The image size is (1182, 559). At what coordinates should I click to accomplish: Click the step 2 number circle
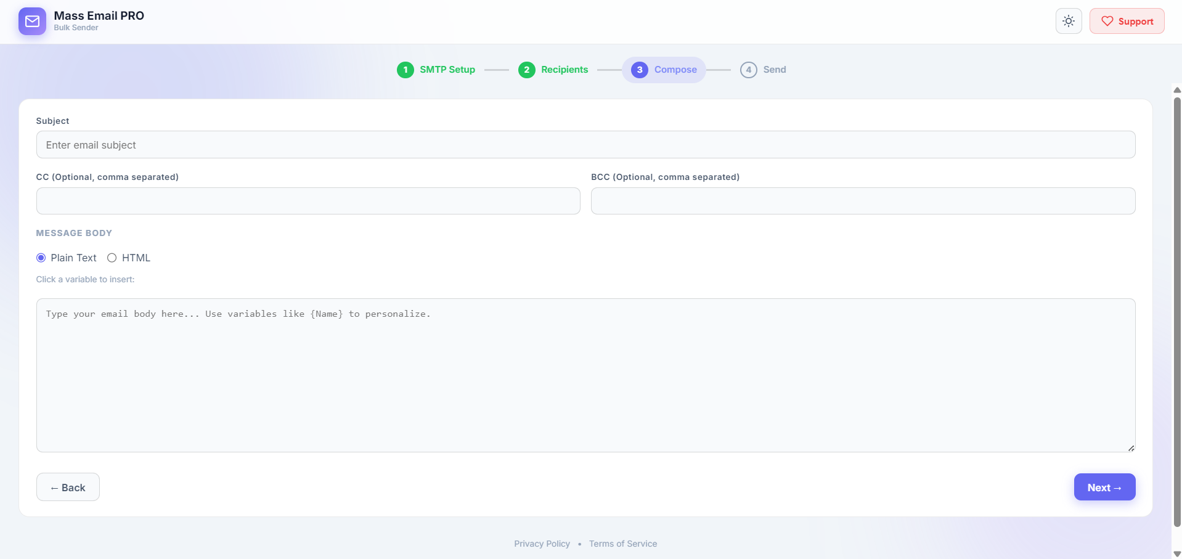[527, 70]
